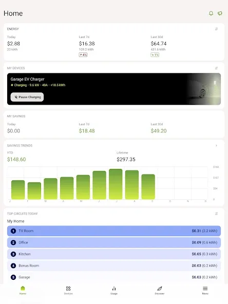Open notifications bell icon
This screenshot has height=304, width=228.
211,13
